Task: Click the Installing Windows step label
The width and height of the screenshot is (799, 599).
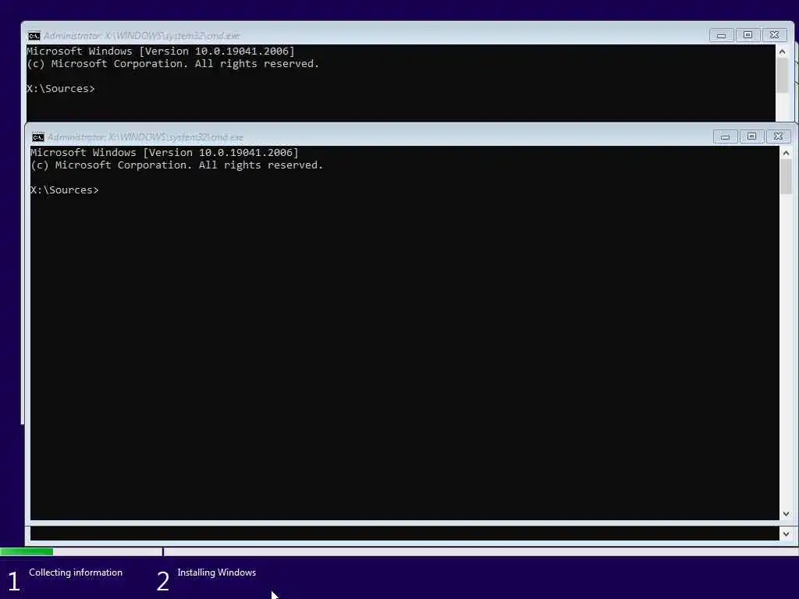Action: point(217,572)
